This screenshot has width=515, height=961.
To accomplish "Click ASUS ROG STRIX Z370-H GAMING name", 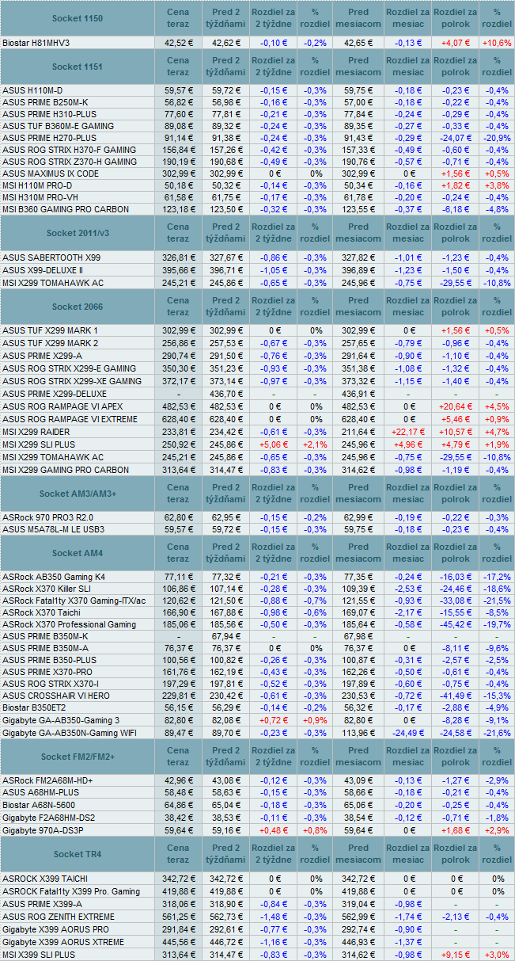I will click(70, 162).
